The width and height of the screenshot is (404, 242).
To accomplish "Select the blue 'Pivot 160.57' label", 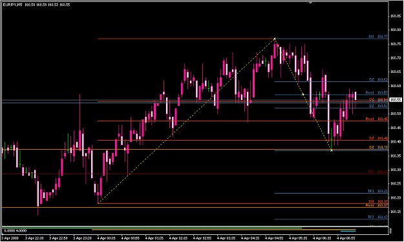I will point(376,92).
